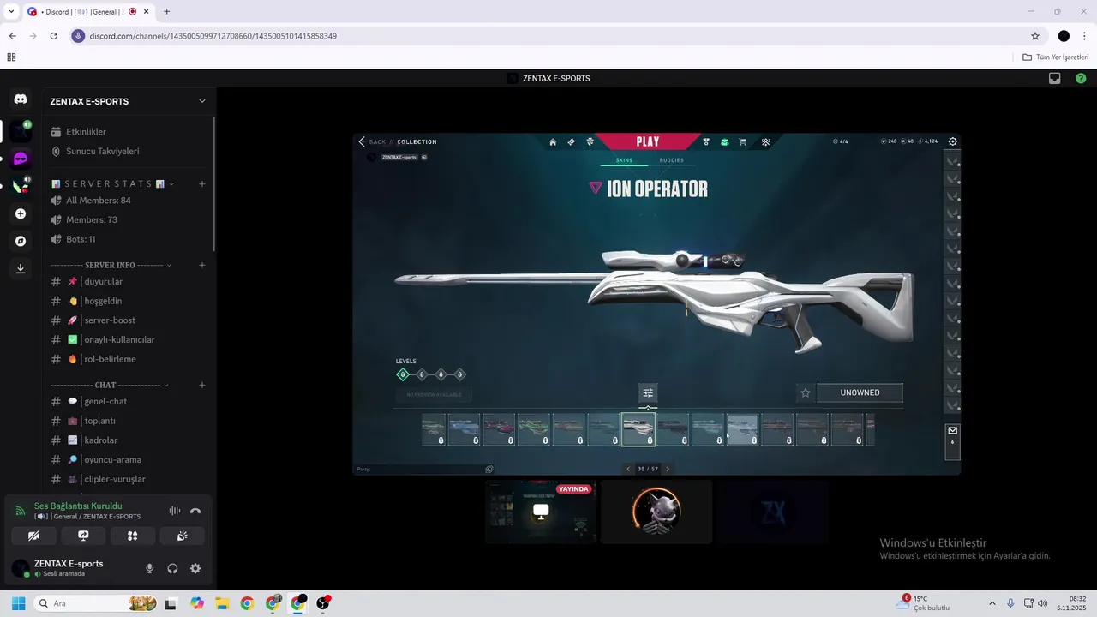Select the second locked level diamond
The height and width of the screenshot is (617, 1097).
pyautogui.click(x=422, y=374)
